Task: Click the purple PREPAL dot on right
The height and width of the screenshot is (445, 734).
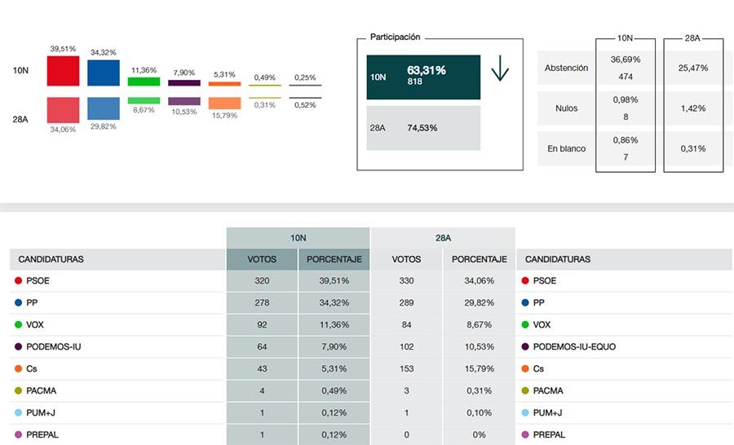Action: 524,434
